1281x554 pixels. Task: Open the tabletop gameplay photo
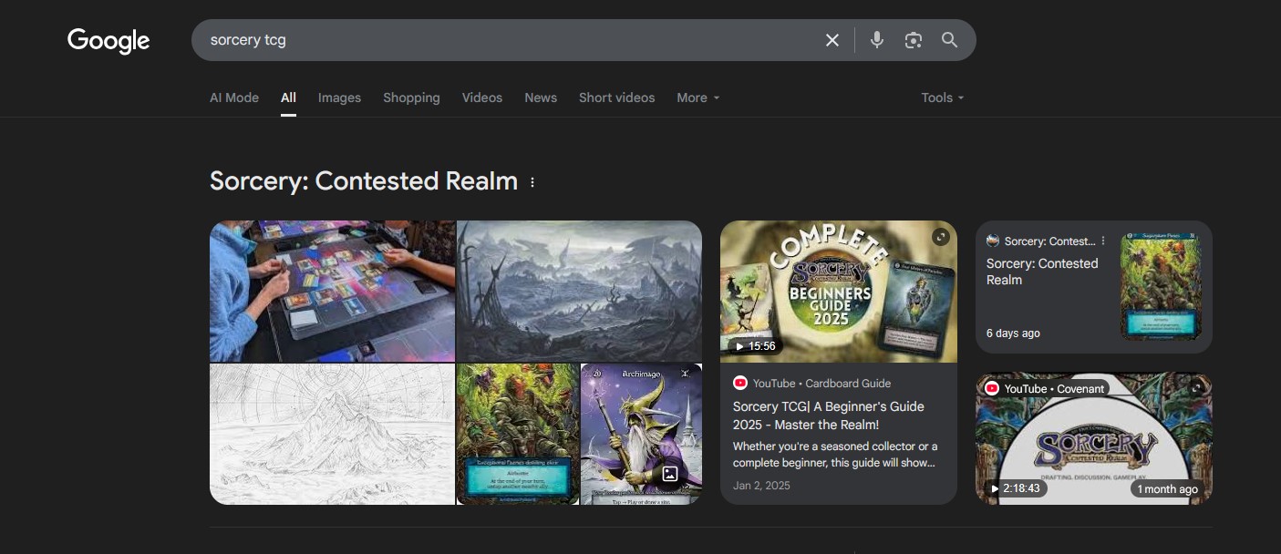coord(332,292)
